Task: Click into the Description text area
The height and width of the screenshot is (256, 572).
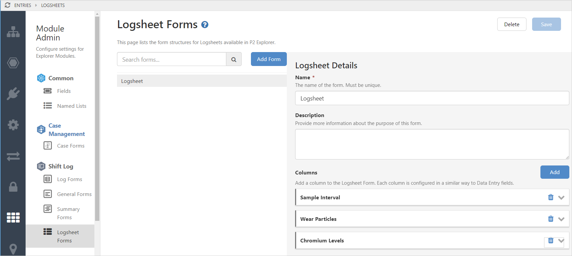Action: tap(432, 144)
